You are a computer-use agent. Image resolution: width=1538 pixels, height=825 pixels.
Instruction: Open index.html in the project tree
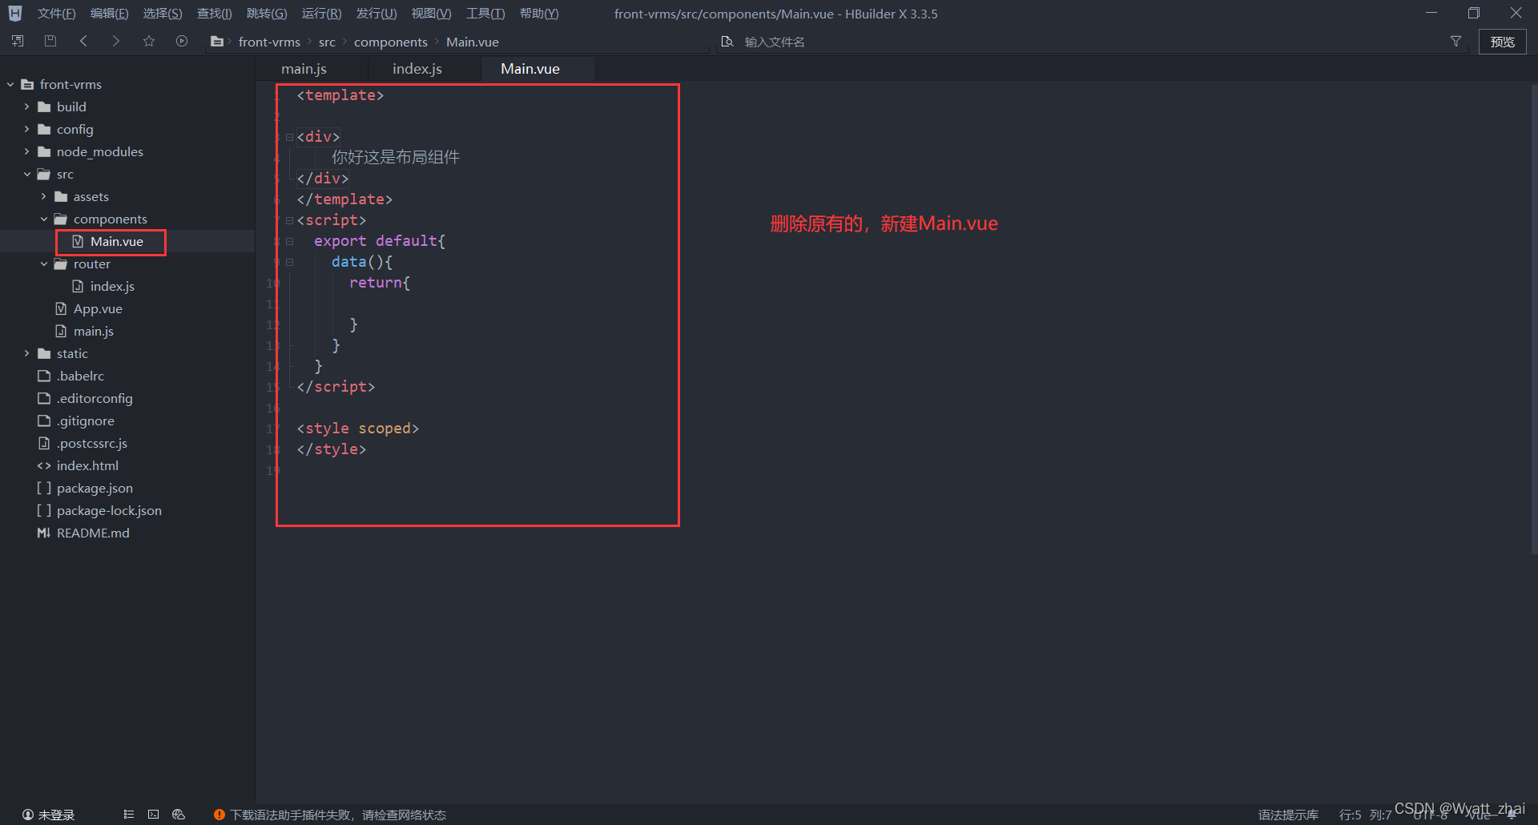coord(87,465)
